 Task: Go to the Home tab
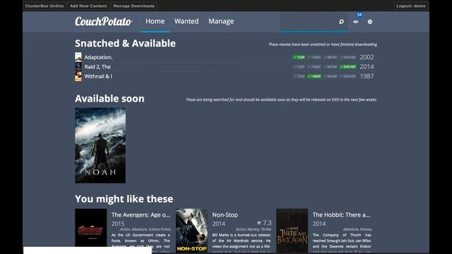coord(155,21)
